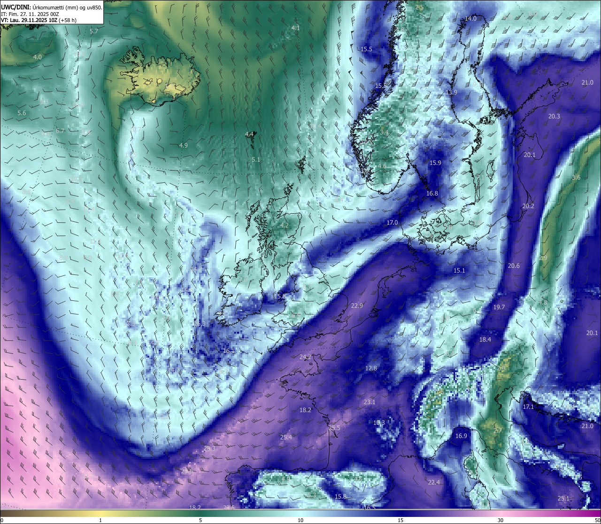Click the 2.7 value over northern Italy

tap(498, 431)
